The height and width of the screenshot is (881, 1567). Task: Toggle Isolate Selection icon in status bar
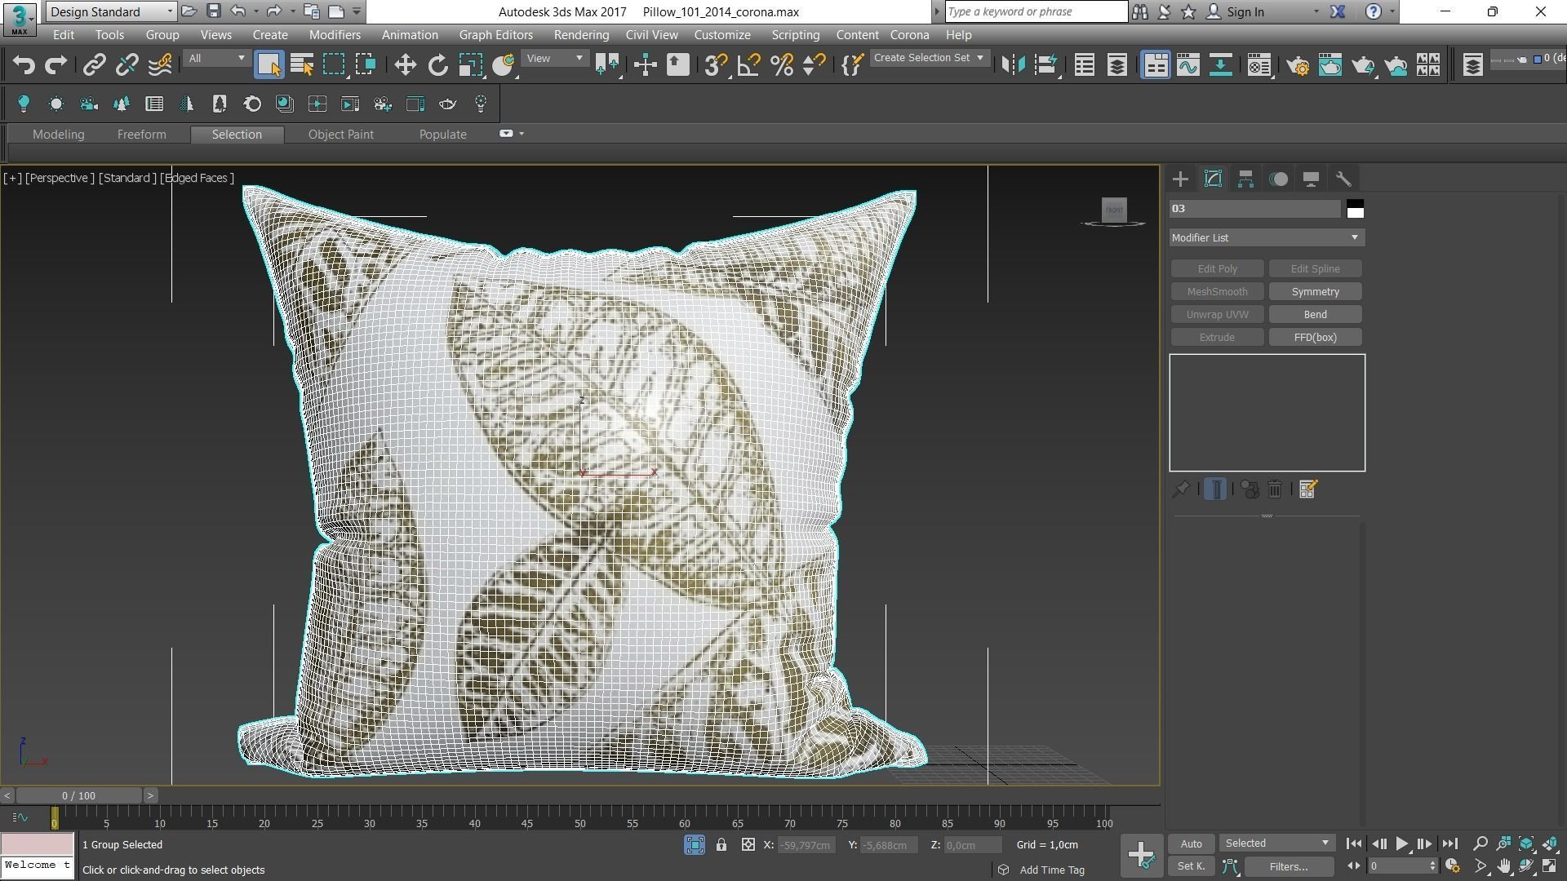(695, 845)
